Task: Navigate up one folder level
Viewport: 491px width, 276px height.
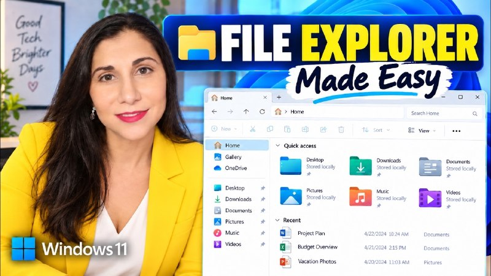Action: [x=246, y=112]
